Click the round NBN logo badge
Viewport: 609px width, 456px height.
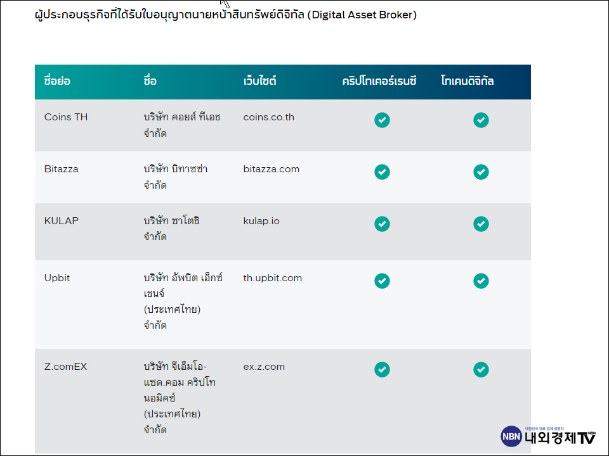click(x=511, y=434)
